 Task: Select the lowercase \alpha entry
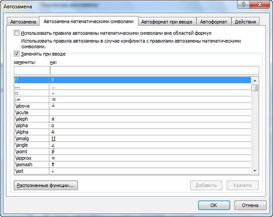[133, 125]
